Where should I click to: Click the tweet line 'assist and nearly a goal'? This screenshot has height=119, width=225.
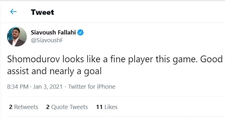54,71
